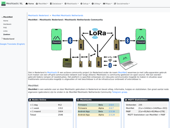The height and width of the screenshot is (128, 170).
Task: Select Home in the sidebar
Action: click(6, 21)
